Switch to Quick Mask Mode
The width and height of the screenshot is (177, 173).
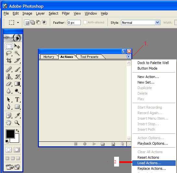17,150
